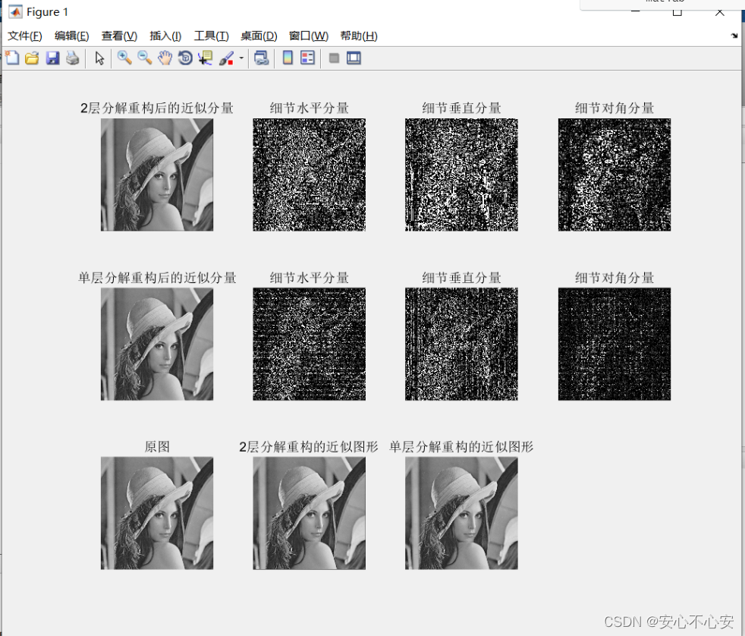Image resolution: width=745 pixels, height=636 pixels.
Task: Click second-row title 细节水平分量
Action: 310,278
